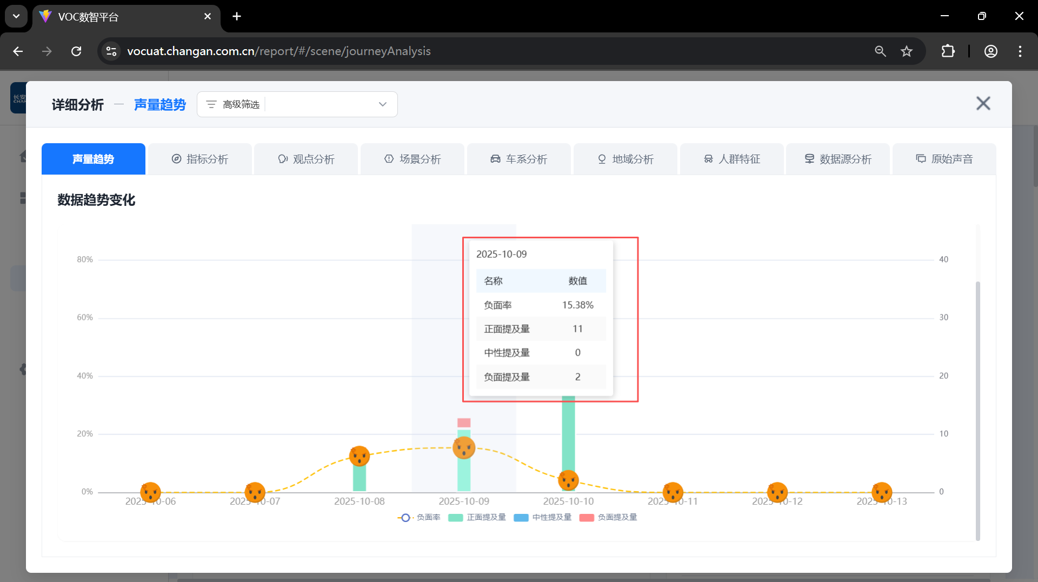Image resolution: width=1038 pixels, height=582 pixels.
Task: View the 人群特征 tab
Action: click(x=732, y=159)
